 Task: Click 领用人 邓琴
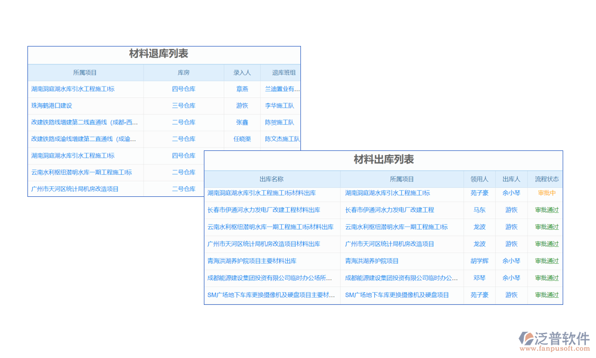click(479, 278)
